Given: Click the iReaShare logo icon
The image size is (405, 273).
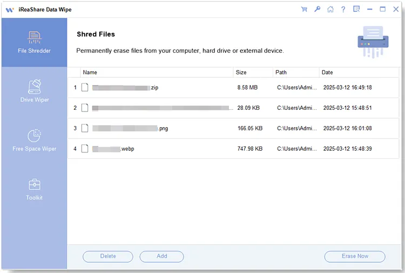Looking at the screenshot, I should [x=10, y=10].
